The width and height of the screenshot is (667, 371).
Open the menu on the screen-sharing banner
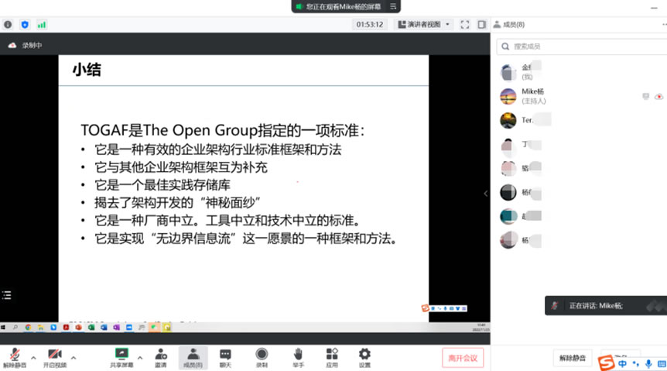pyautogui.click(x=393, y=6)
